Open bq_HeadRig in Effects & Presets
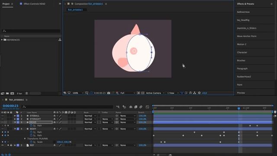 (243, 20)
